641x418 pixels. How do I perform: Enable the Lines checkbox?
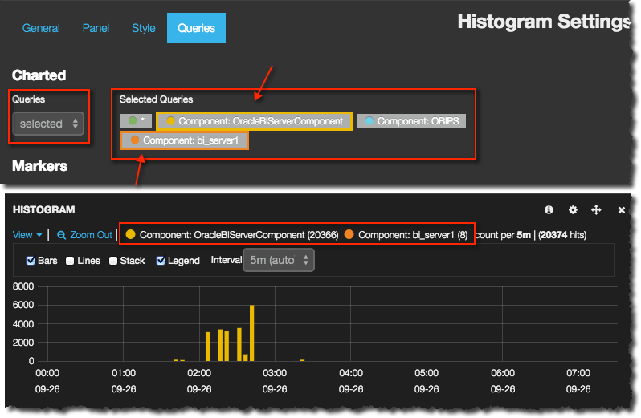[x=70, y=261]
